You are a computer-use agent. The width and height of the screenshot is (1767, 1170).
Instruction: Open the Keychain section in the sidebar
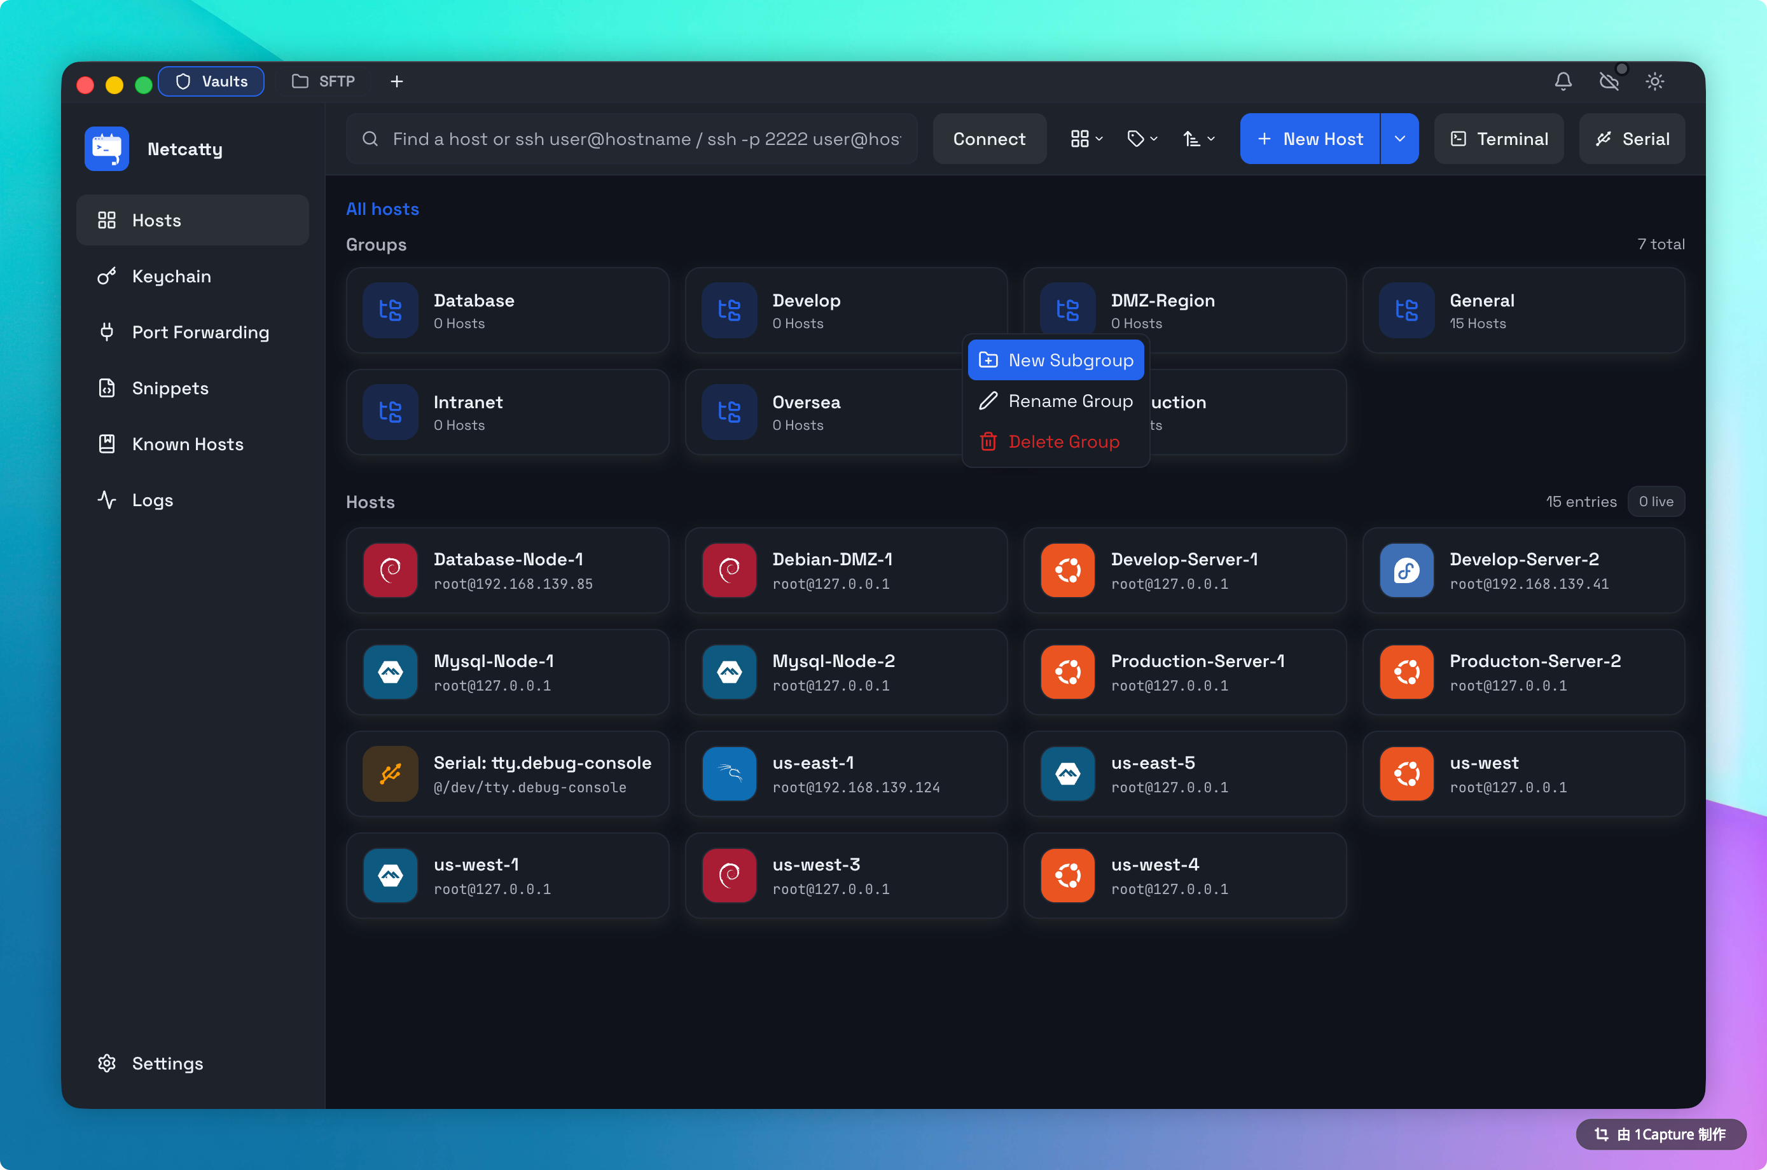click(171, 276)
